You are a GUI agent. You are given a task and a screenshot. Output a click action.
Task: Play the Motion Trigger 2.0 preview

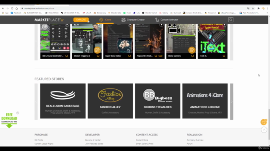[x=98, y=25]
